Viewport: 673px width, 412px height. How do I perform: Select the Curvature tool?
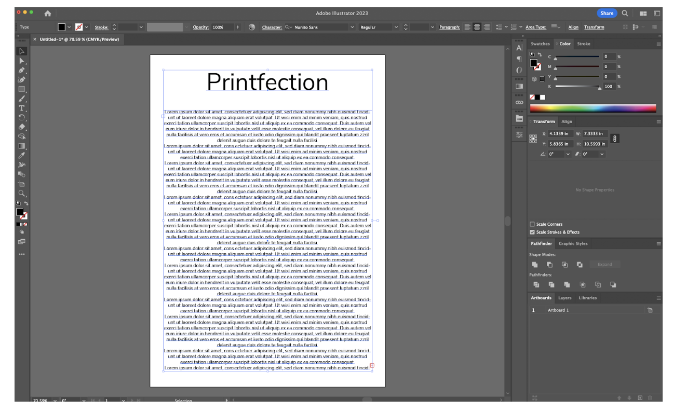(x=22, y=79)
